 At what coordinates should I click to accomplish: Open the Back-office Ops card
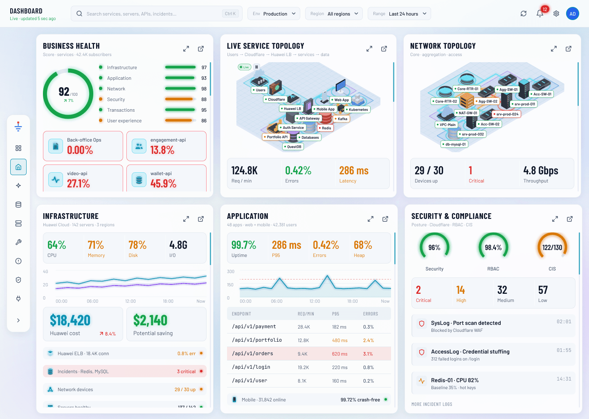coord(83,146)
